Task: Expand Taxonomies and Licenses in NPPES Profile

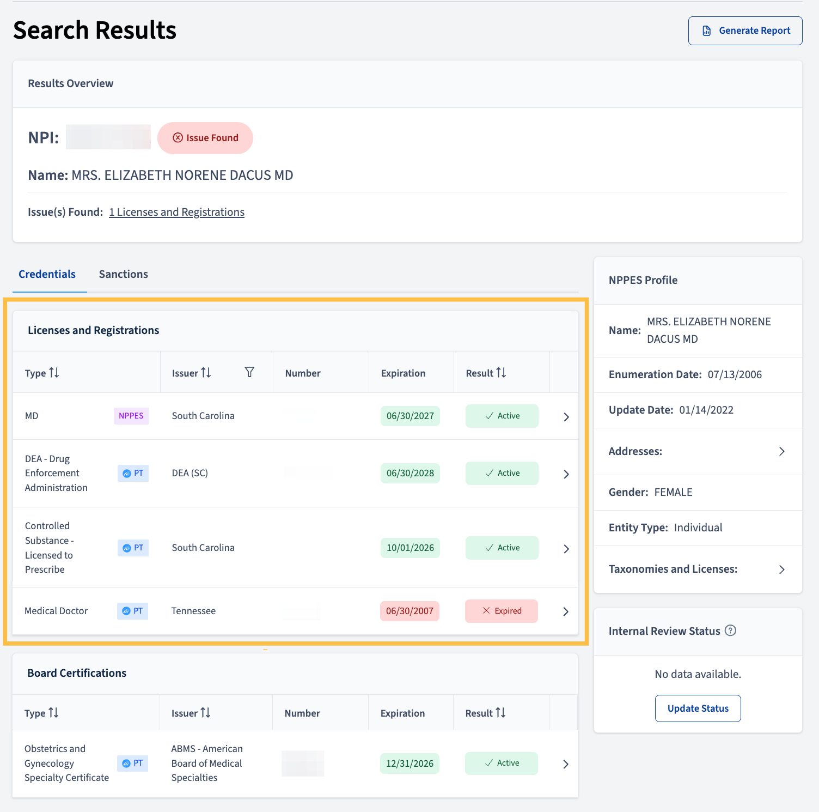Action: 781,569
